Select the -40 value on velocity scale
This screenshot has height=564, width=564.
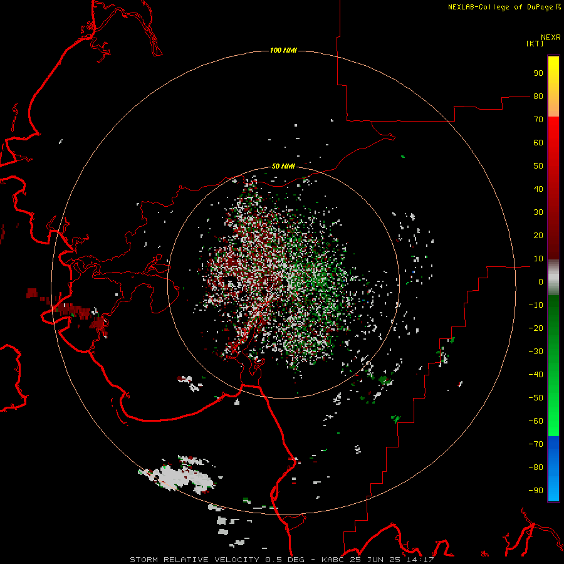click(536, 375)
